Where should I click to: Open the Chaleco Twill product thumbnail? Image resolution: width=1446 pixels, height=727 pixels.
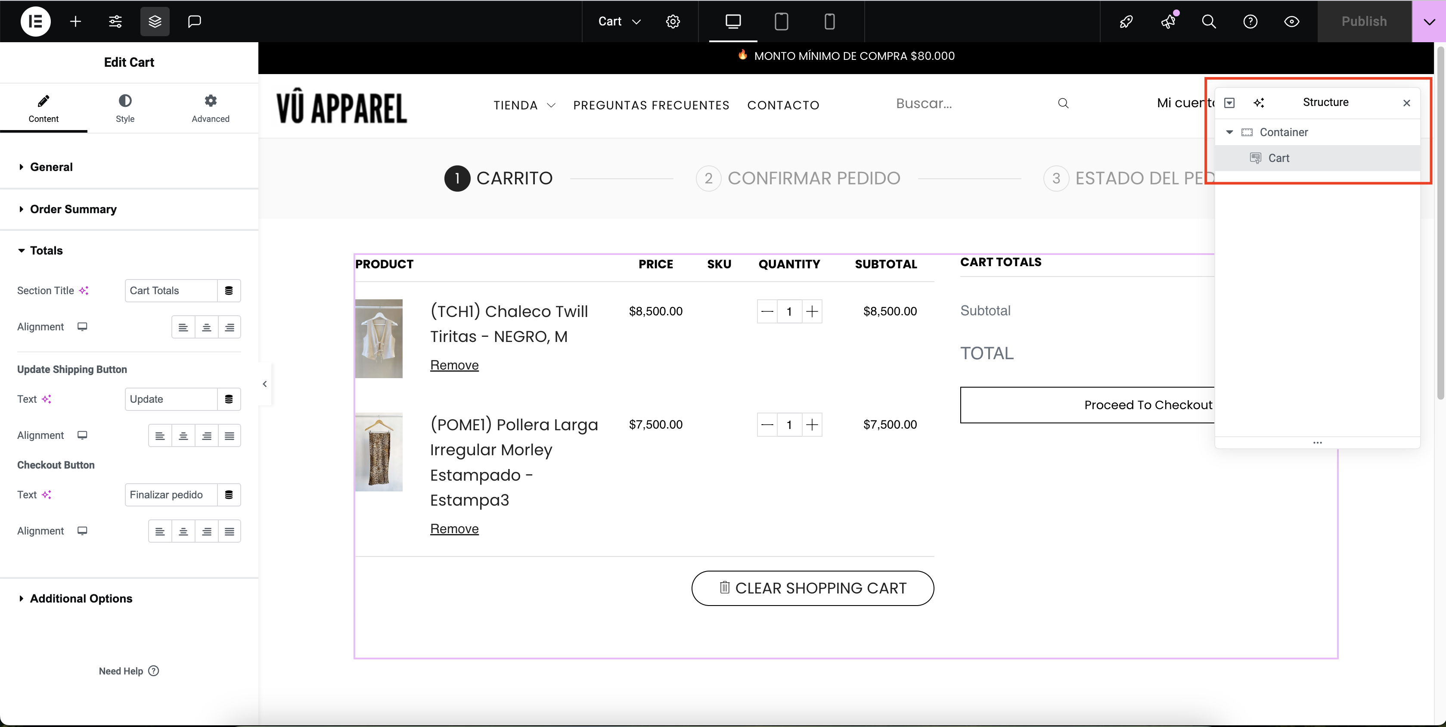[x=379, y=339]
